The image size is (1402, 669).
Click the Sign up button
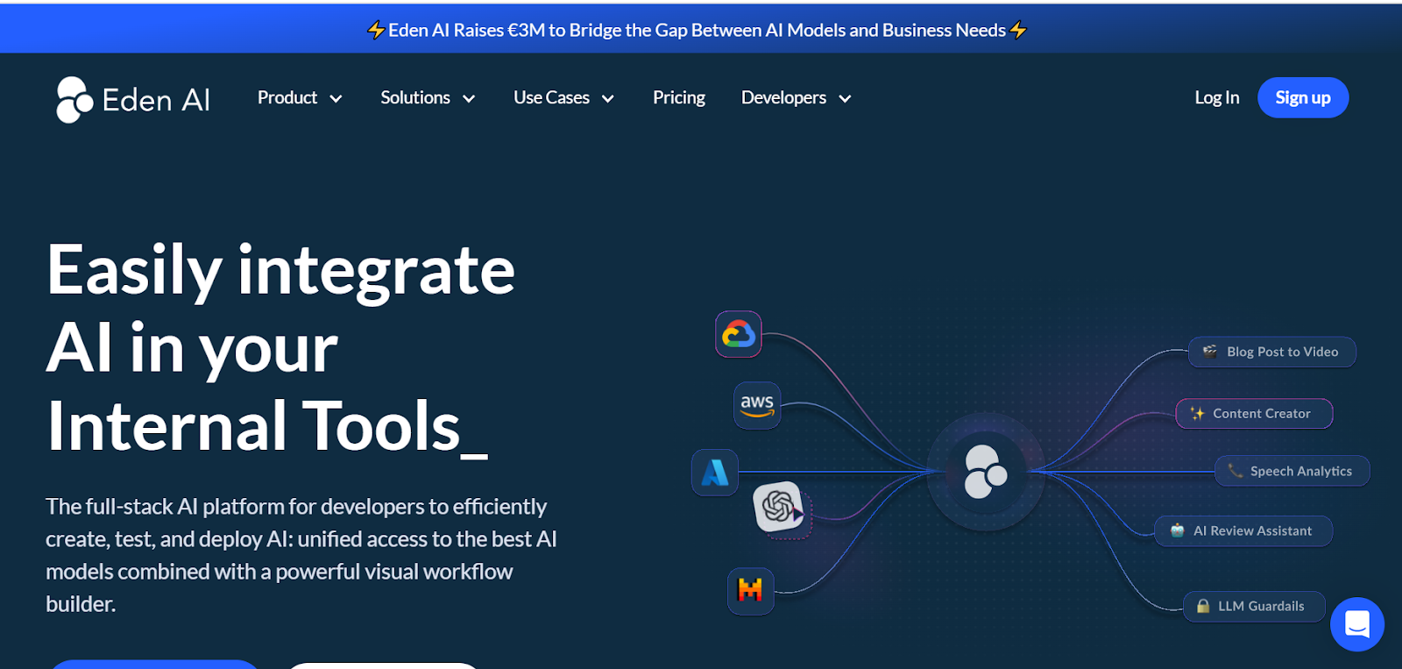click(1303, 97)
